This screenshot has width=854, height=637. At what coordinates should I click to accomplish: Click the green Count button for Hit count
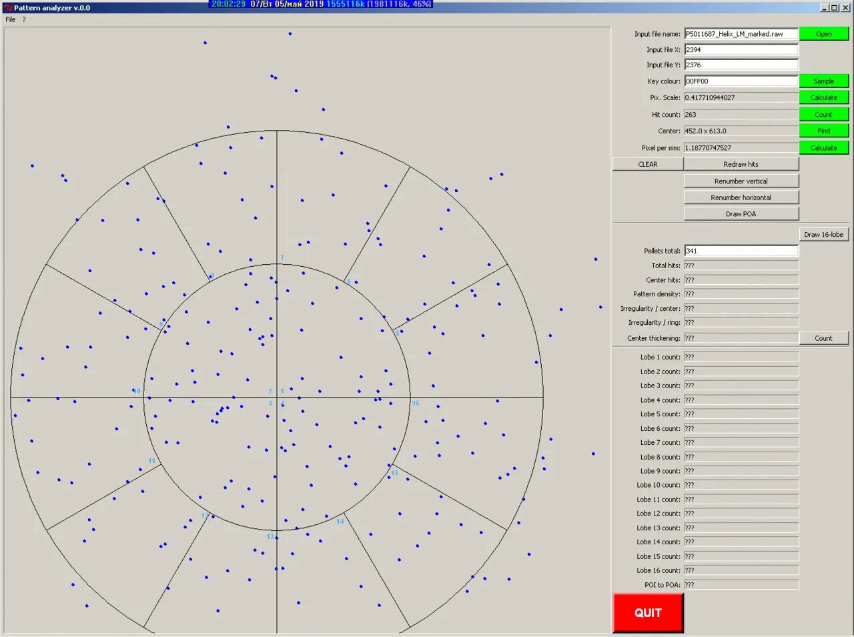[824, 115]
